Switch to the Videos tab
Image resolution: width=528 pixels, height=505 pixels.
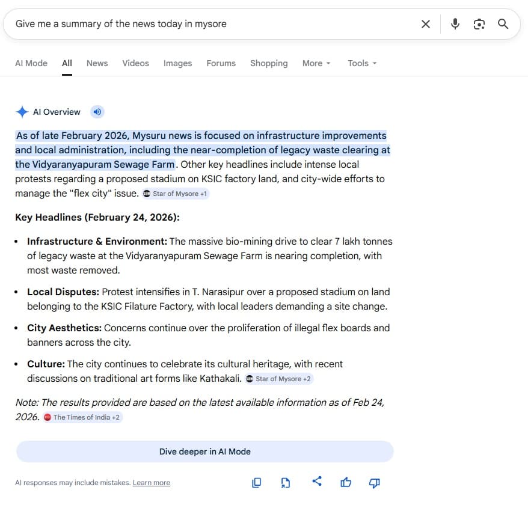coord(135,63)
